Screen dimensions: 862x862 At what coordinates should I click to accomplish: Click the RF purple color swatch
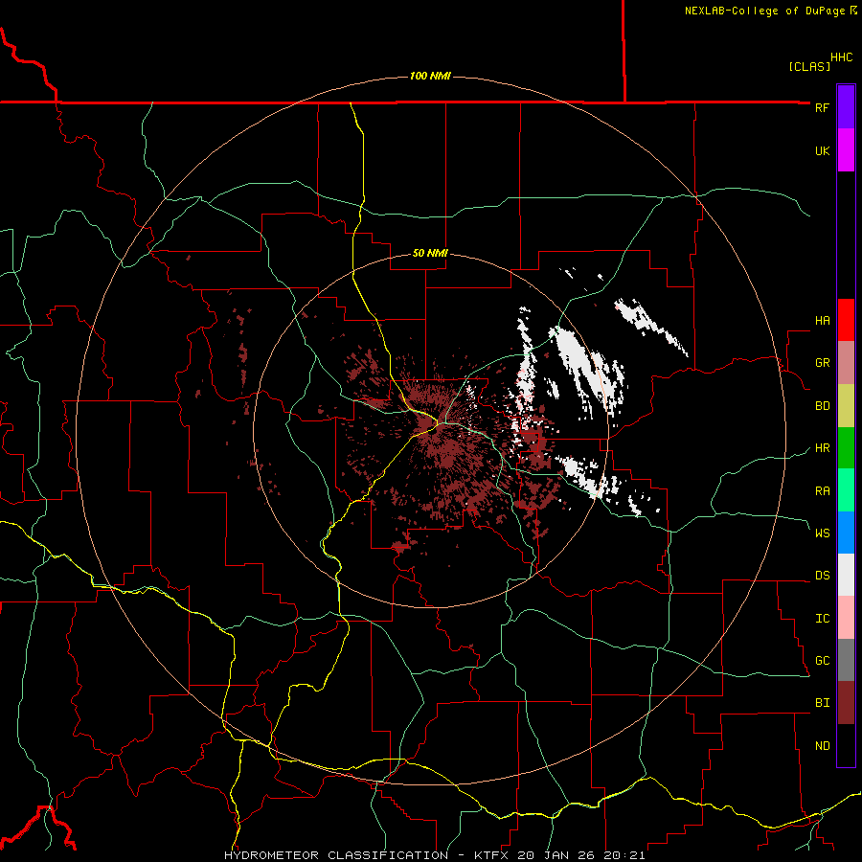(x=846, y=107)
